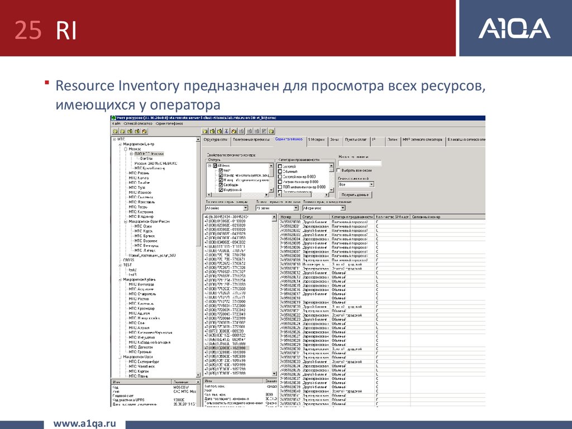572x429 pixels.
Task: Click the third icon in the left toolbar
Action: click(130, 131)
